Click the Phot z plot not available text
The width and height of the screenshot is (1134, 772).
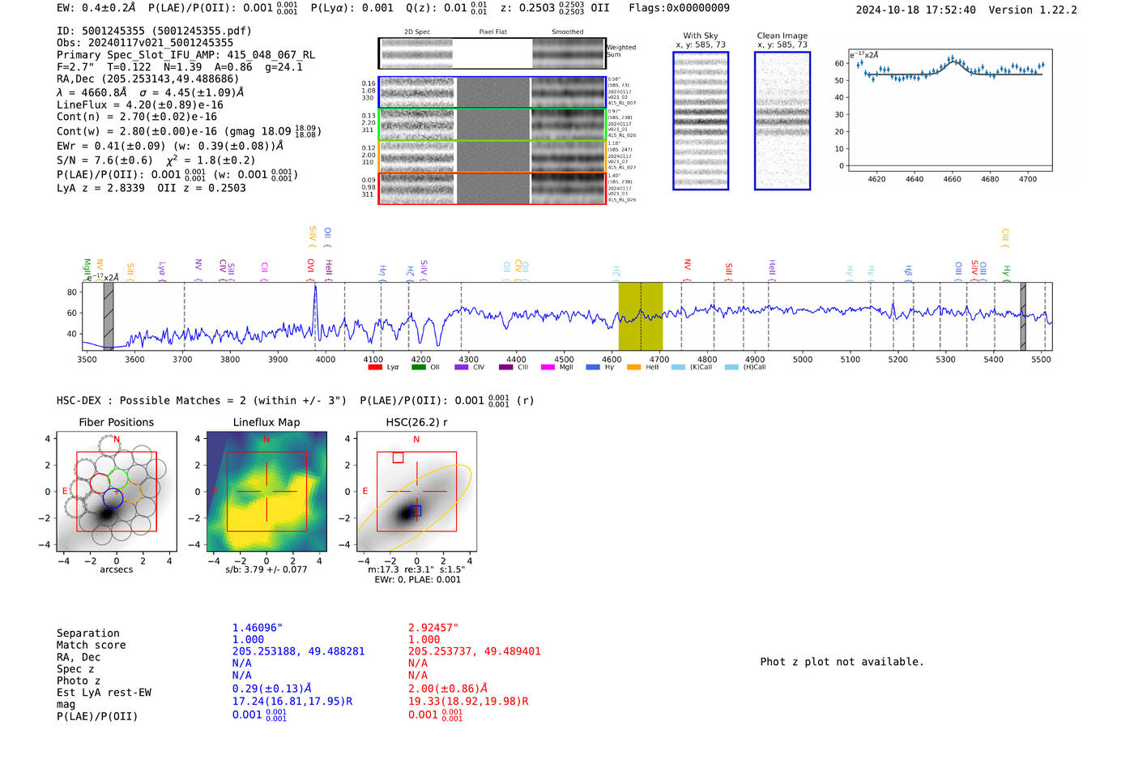coord(842,662)
